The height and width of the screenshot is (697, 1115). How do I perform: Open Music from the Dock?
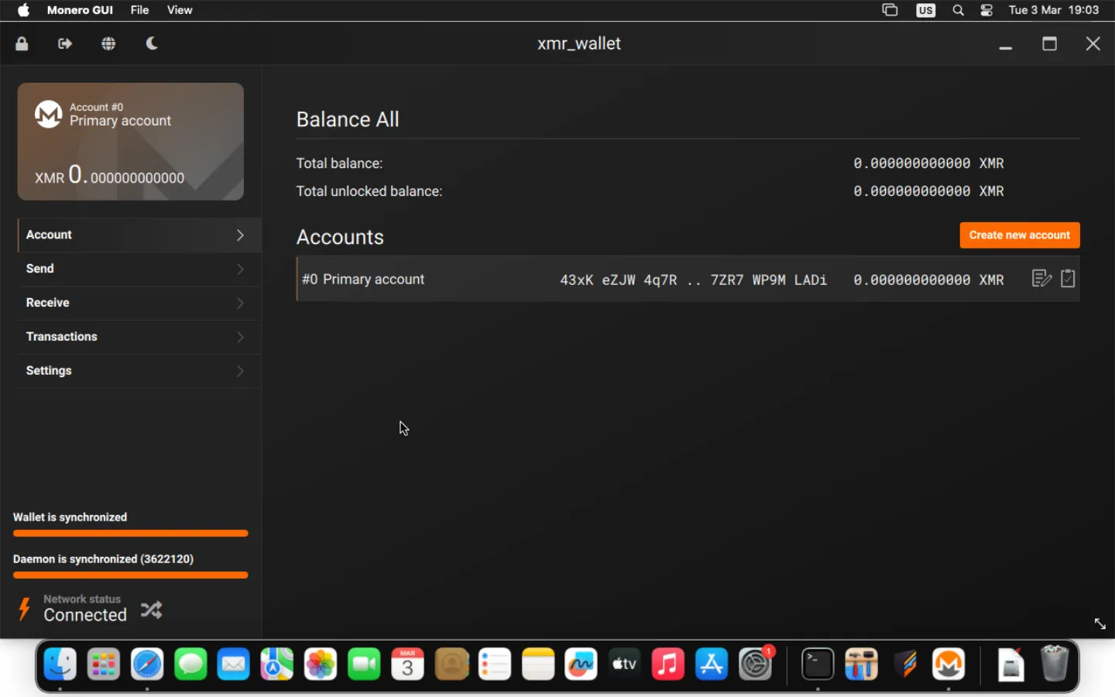(668, 664)
